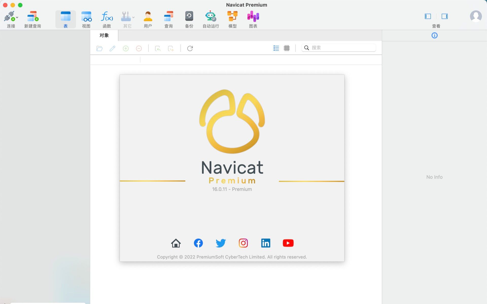Click the 查看 (View) toolbar button
Viewport: 487px width, 304px height.
tap(436, 19)
